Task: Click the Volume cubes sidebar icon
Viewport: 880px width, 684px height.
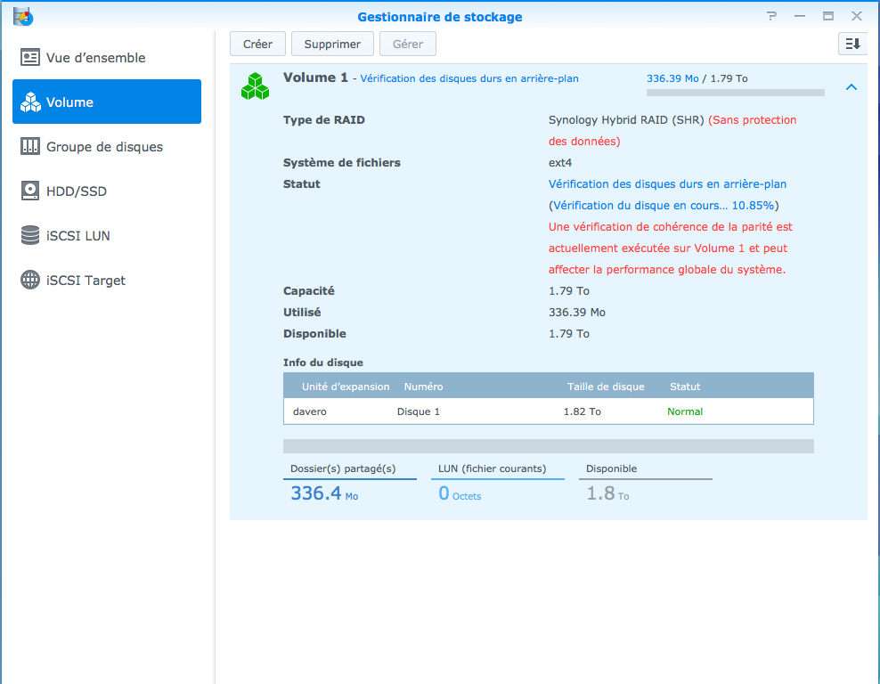Action: [x=30, y=102]
